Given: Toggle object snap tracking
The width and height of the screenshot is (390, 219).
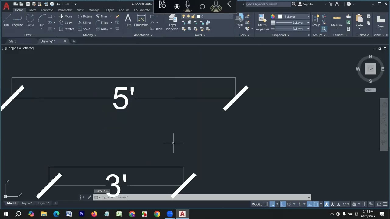Looking at the screenshot, I should 310,204.
